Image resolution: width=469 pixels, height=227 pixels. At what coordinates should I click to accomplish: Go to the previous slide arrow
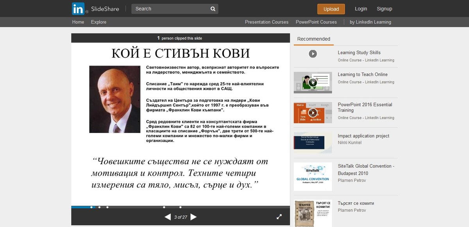(x=168, y=217)
